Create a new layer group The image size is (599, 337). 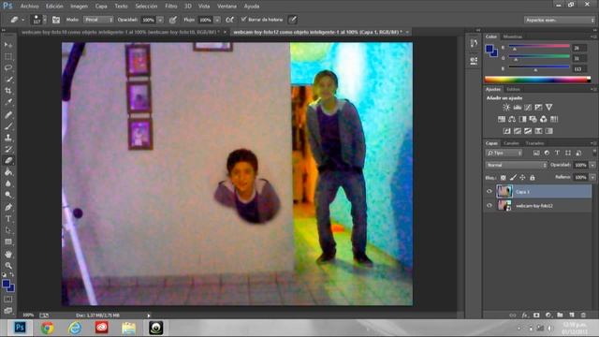tap(560, 315)
